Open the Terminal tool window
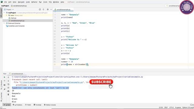Screen dimensions: 194x109 pos(37,105)
